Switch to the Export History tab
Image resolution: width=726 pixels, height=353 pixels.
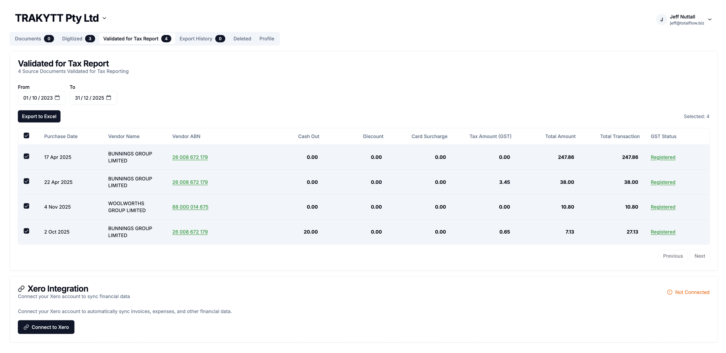tap(196, 39)
